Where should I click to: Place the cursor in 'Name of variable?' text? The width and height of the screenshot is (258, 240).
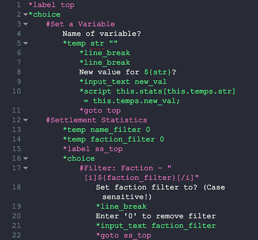pyautogui.click(x=102, y=34)
